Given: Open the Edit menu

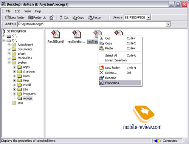Looking at the screenshot, I should [17, 11].
